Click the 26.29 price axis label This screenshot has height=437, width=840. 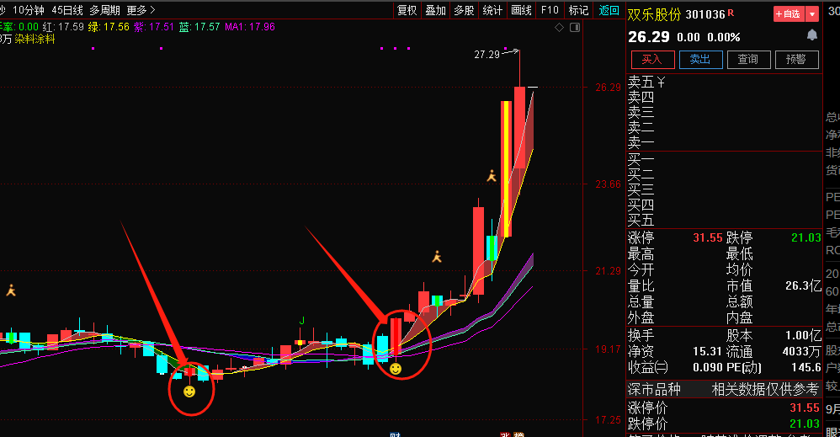pyautogui.click(x=608, y=88)
